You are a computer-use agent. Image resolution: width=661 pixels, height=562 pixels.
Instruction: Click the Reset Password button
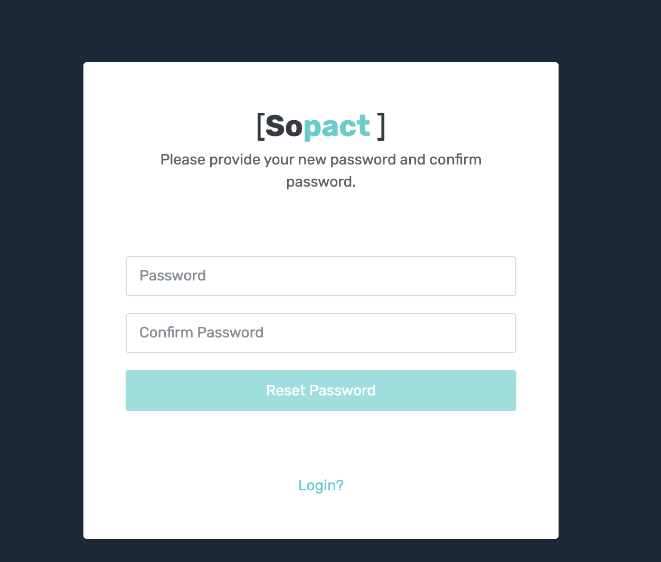tap(321, 391)
